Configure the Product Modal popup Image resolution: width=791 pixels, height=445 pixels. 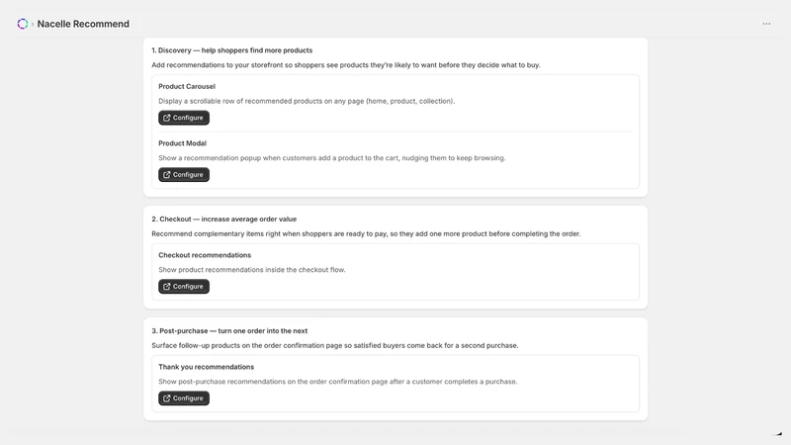point(184,175)
